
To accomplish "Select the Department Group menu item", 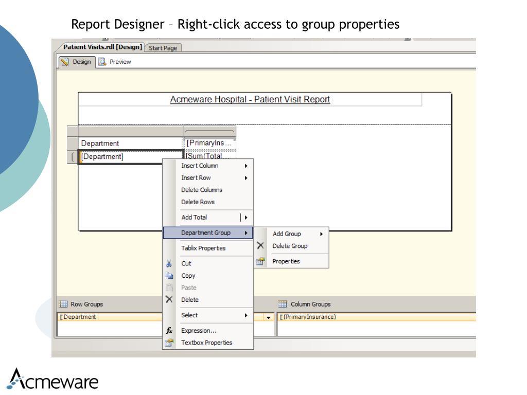I will tap(208, 233).
